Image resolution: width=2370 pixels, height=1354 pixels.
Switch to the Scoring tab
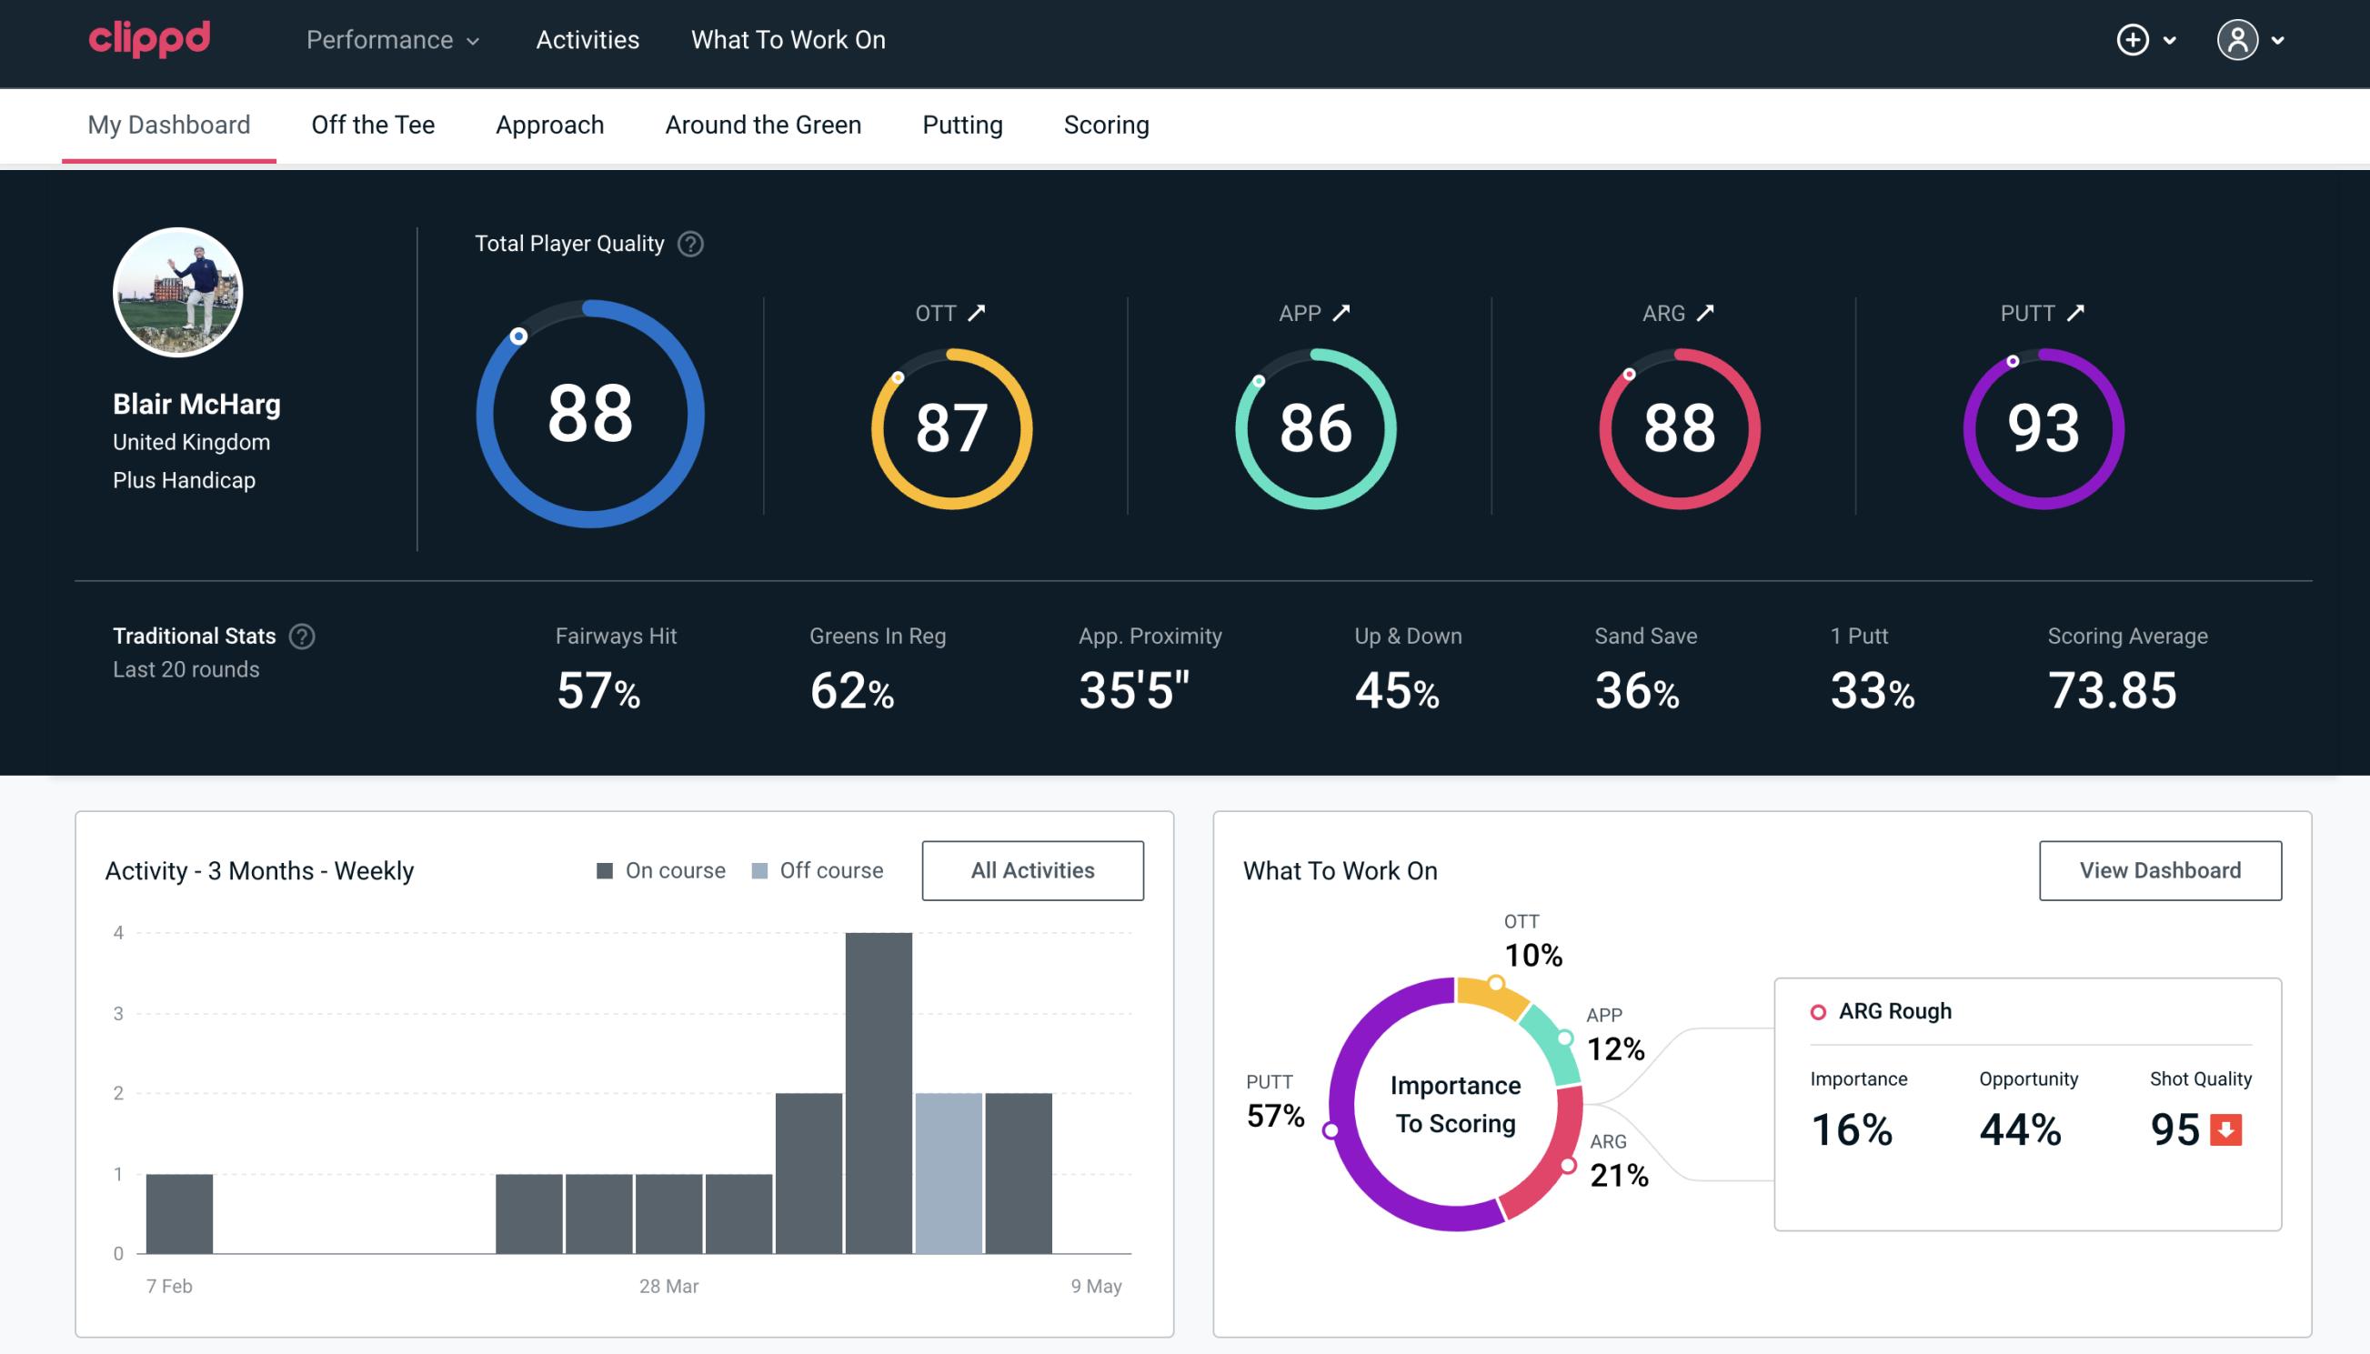tap(1105, 124)
